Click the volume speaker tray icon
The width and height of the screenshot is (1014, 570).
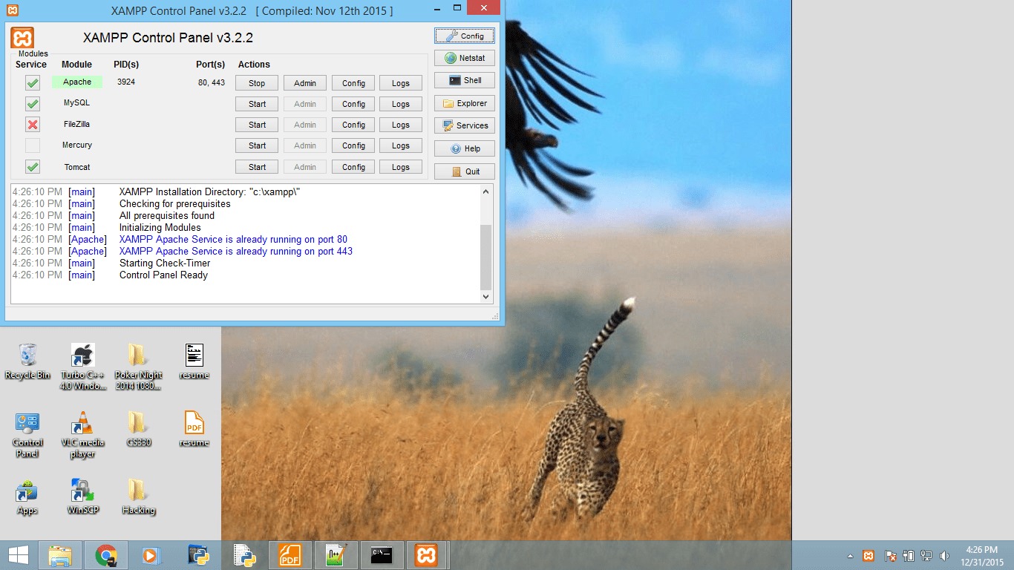point(944,555)
